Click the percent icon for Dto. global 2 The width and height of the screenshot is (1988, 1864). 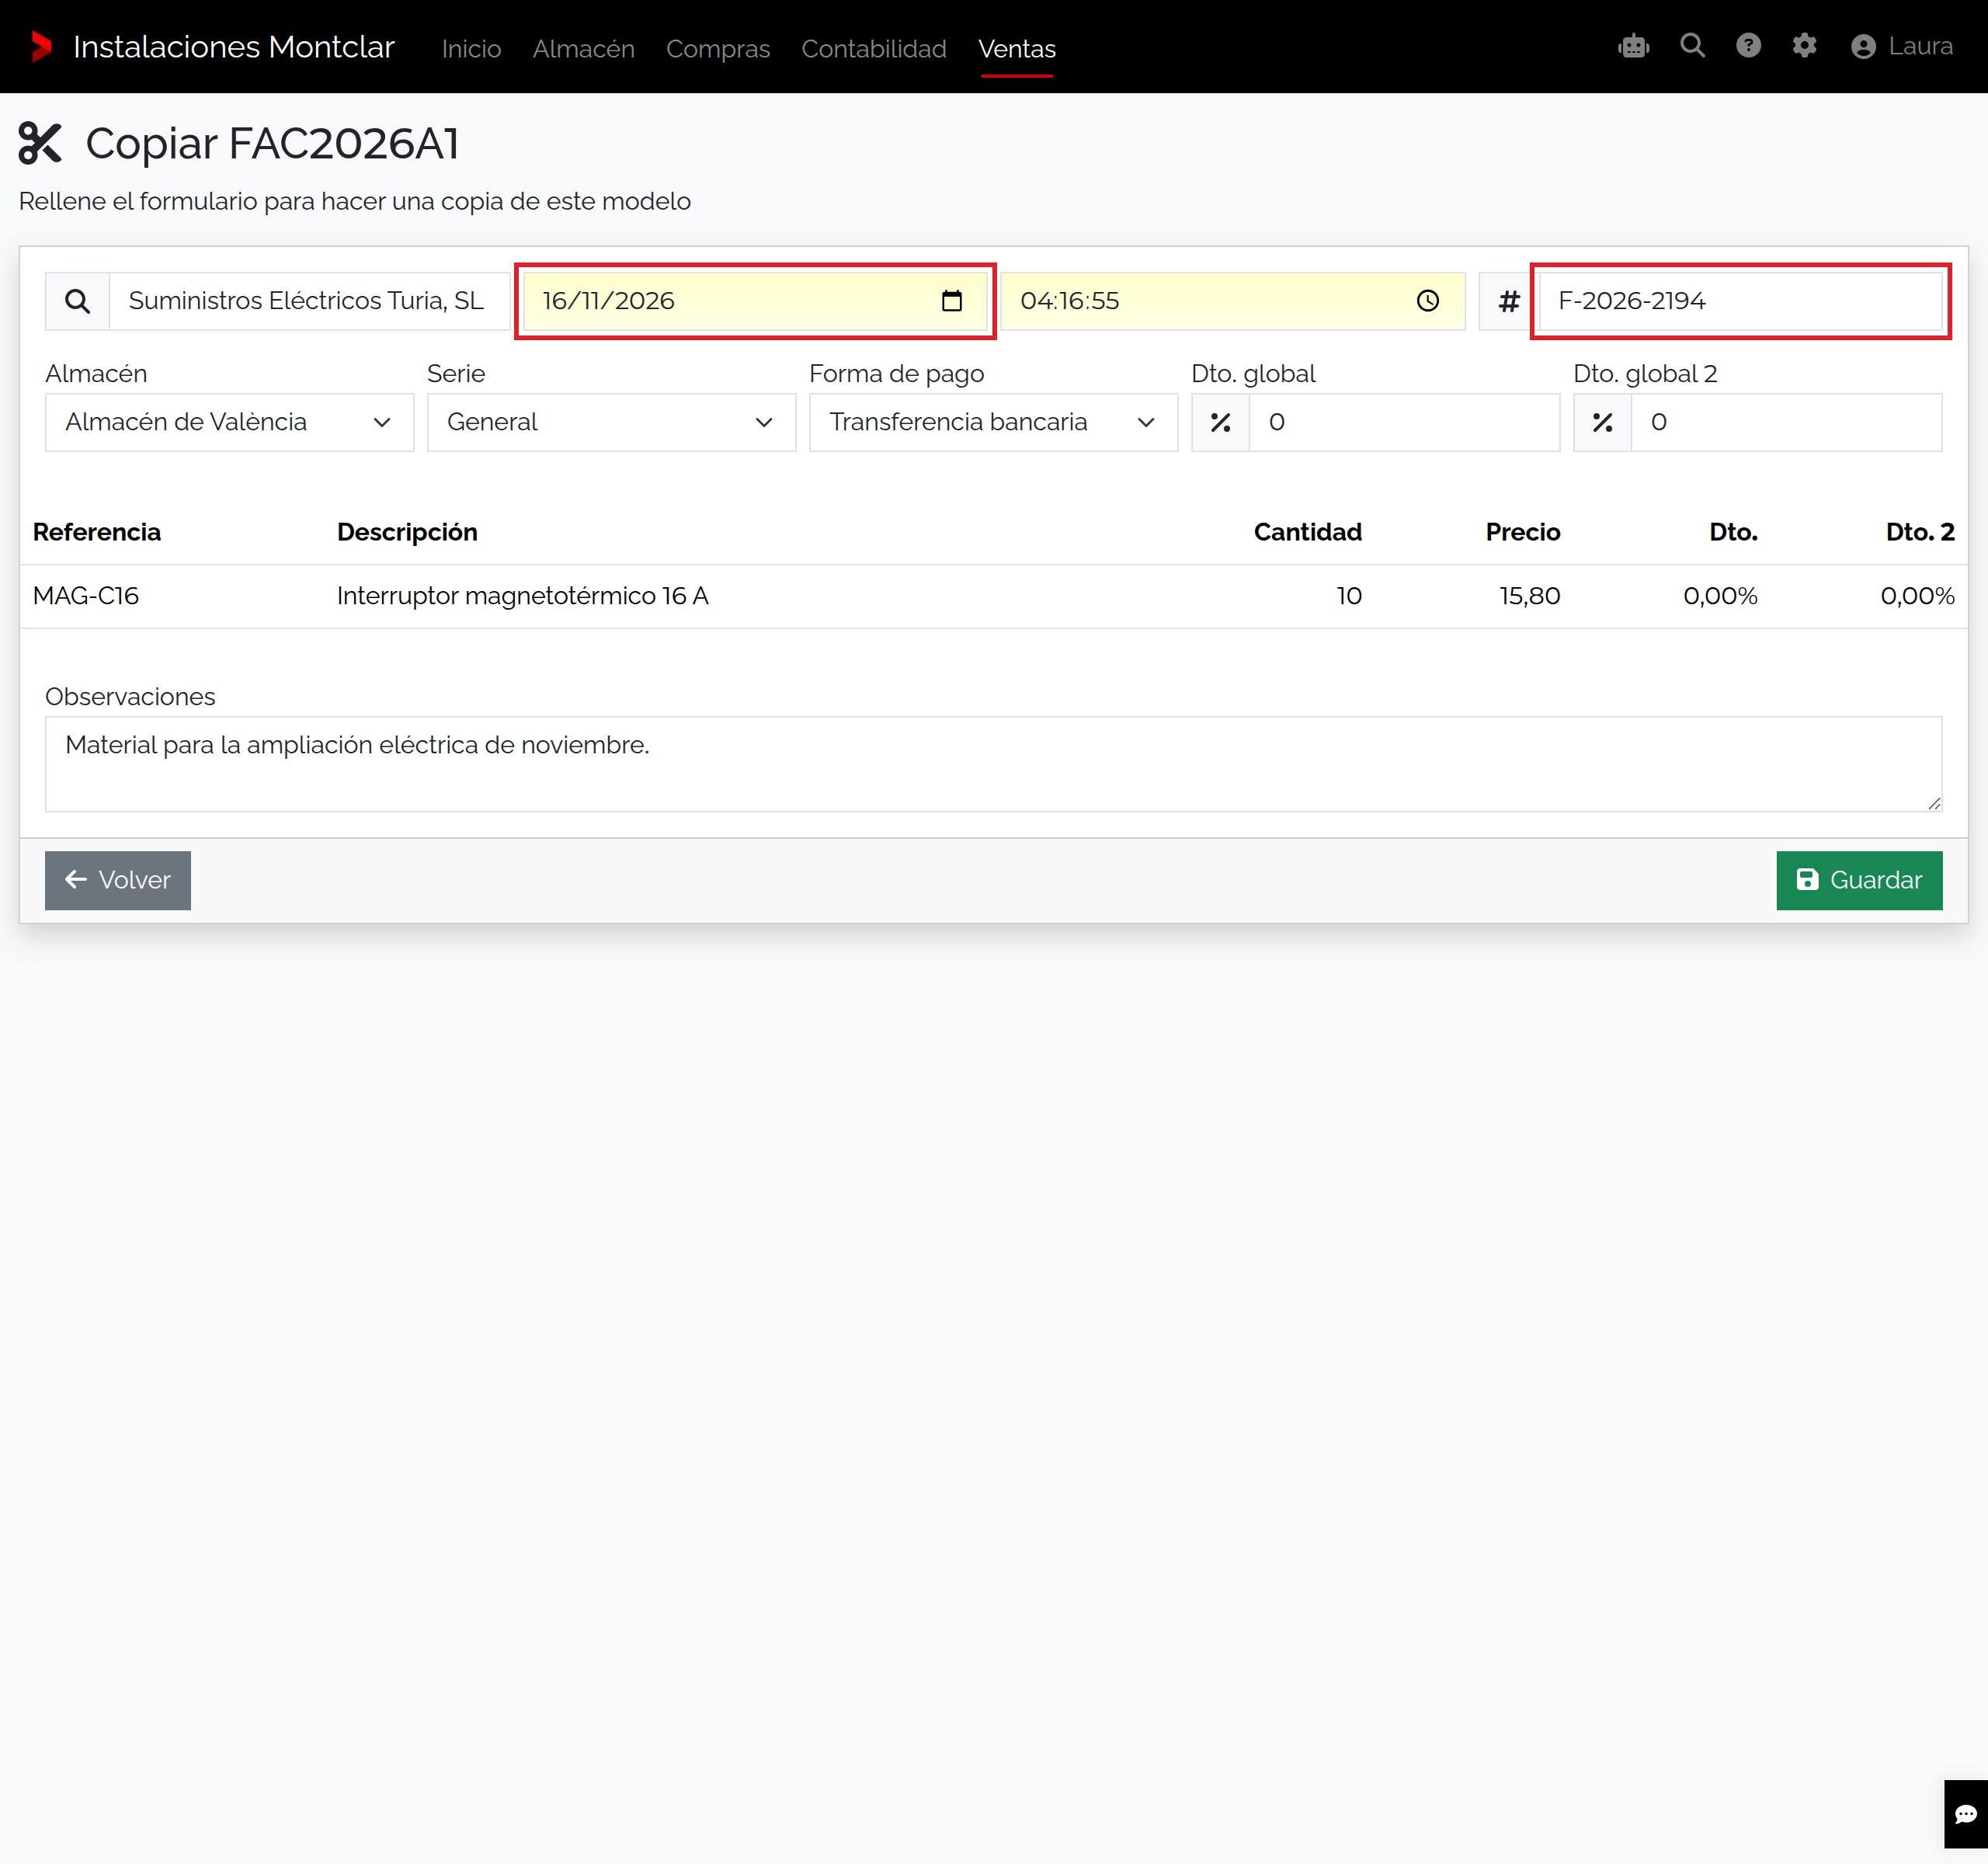pyautogui.click(x=1602, y=422)
